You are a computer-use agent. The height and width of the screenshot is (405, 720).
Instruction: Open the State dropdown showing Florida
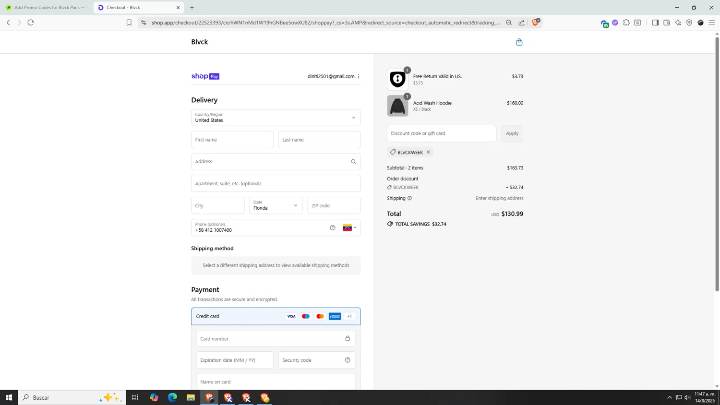pyautogui.click(x=276, y=205)
